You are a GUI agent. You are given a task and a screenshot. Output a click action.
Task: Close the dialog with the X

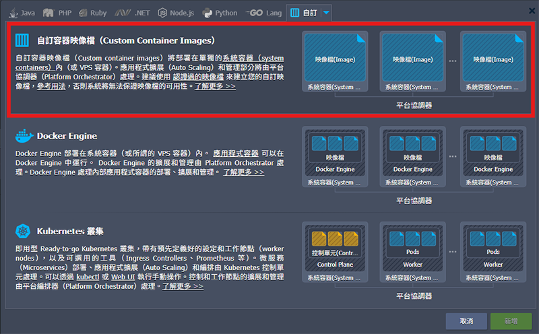[x=532, y=11]
